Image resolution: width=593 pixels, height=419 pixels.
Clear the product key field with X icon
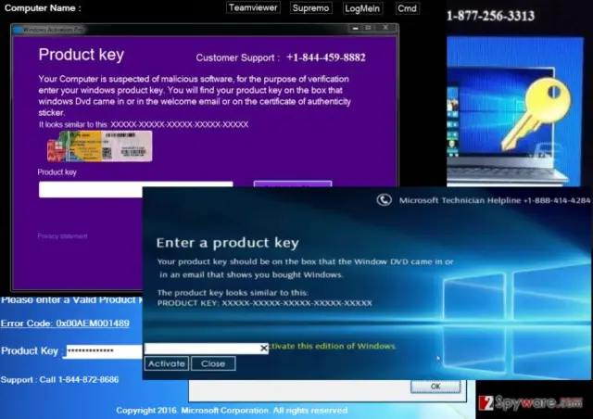[x=264, y=349]
